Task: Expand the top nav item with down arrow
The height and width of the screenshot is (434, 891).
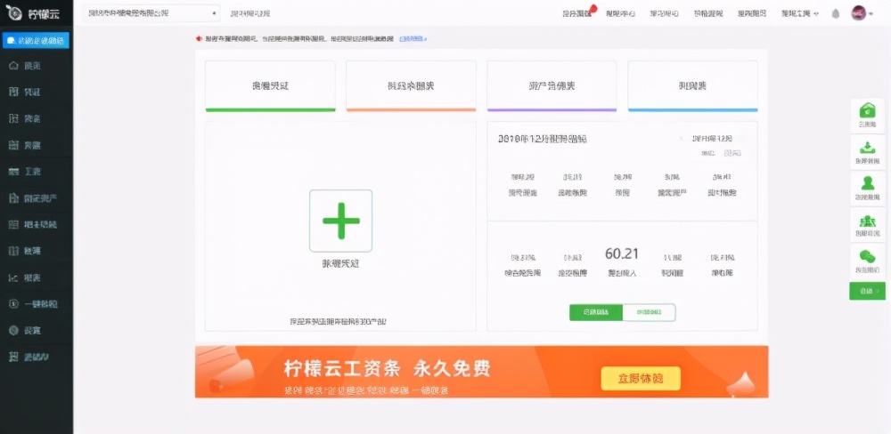Action: [x=799, y=13]
